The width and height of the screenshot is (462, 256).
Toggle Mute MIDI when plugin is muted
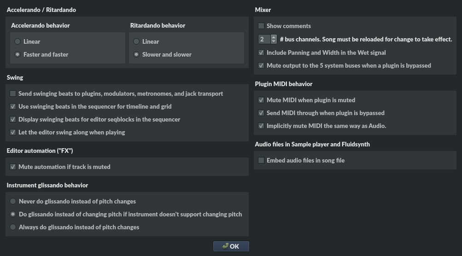261,100
